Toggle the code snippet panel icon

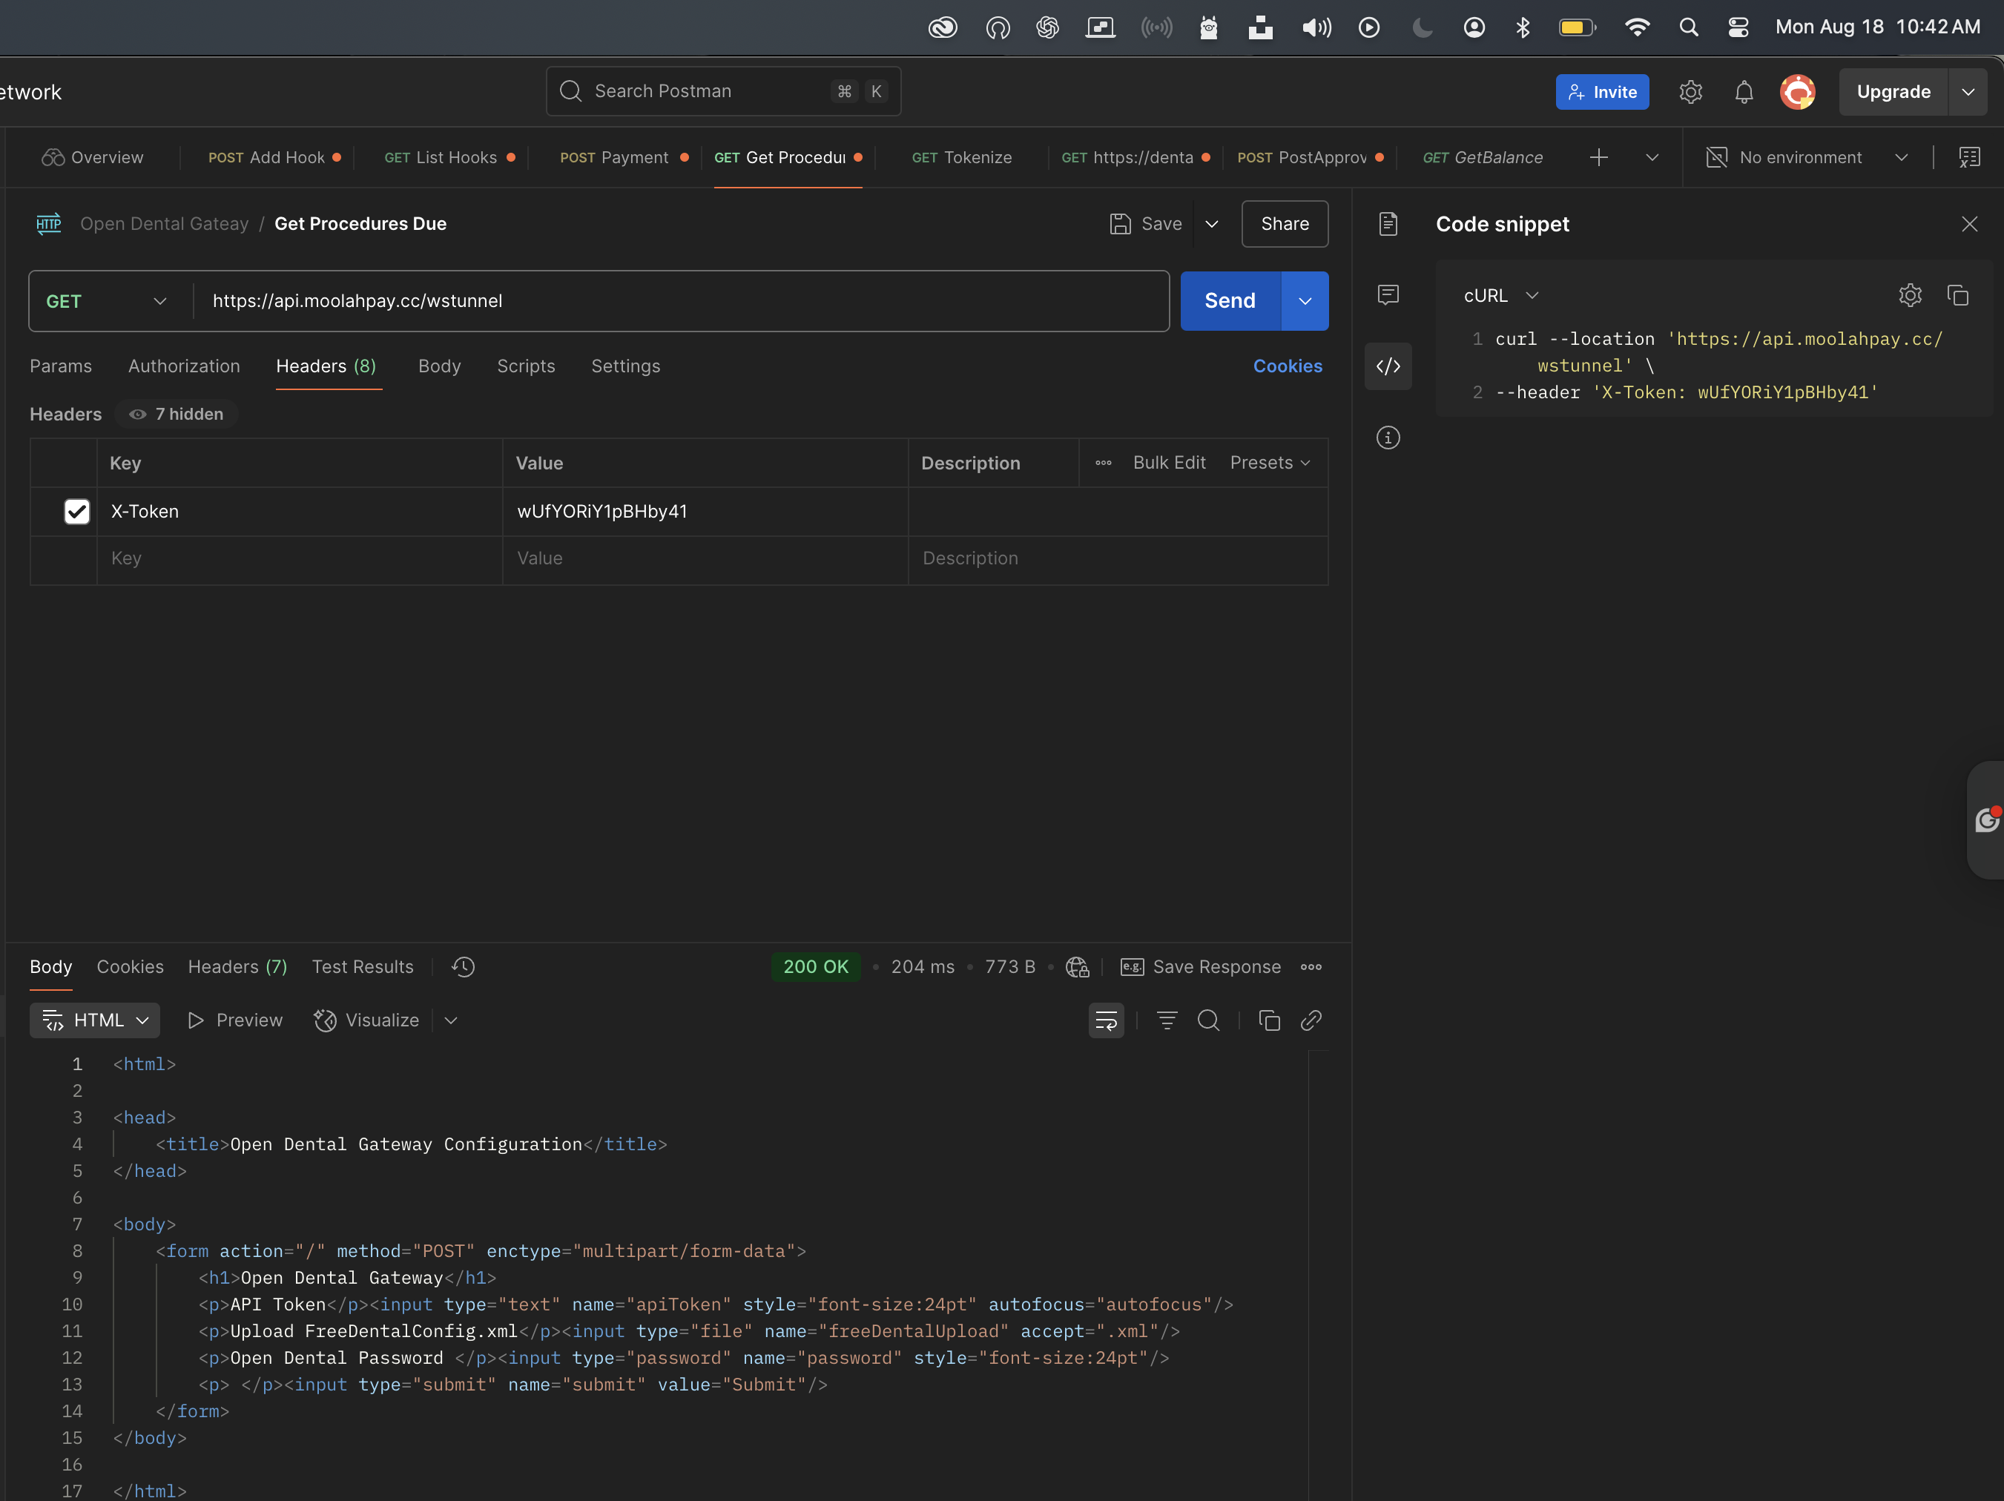click(1388, 366)
